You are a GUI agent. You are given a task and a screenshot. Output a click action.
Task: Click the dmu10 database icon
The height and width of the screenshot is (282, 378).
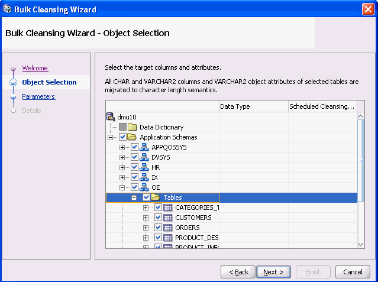click(x=110, y=116)
